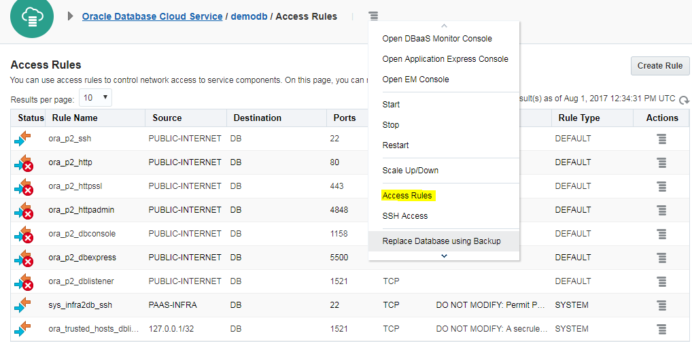The height and width of the screenshot is (350, 692).
Task: Open the Results per page dropdown
Action: tap(96, 98)
